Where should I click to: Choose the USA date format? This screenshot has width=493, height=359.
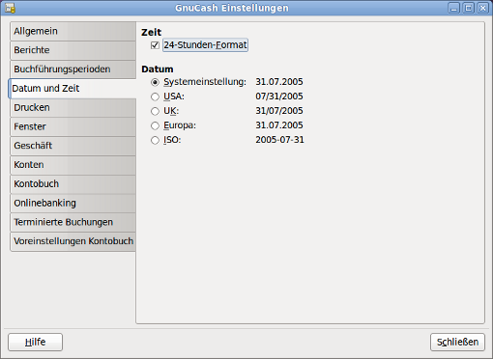[x=155, y=97]
